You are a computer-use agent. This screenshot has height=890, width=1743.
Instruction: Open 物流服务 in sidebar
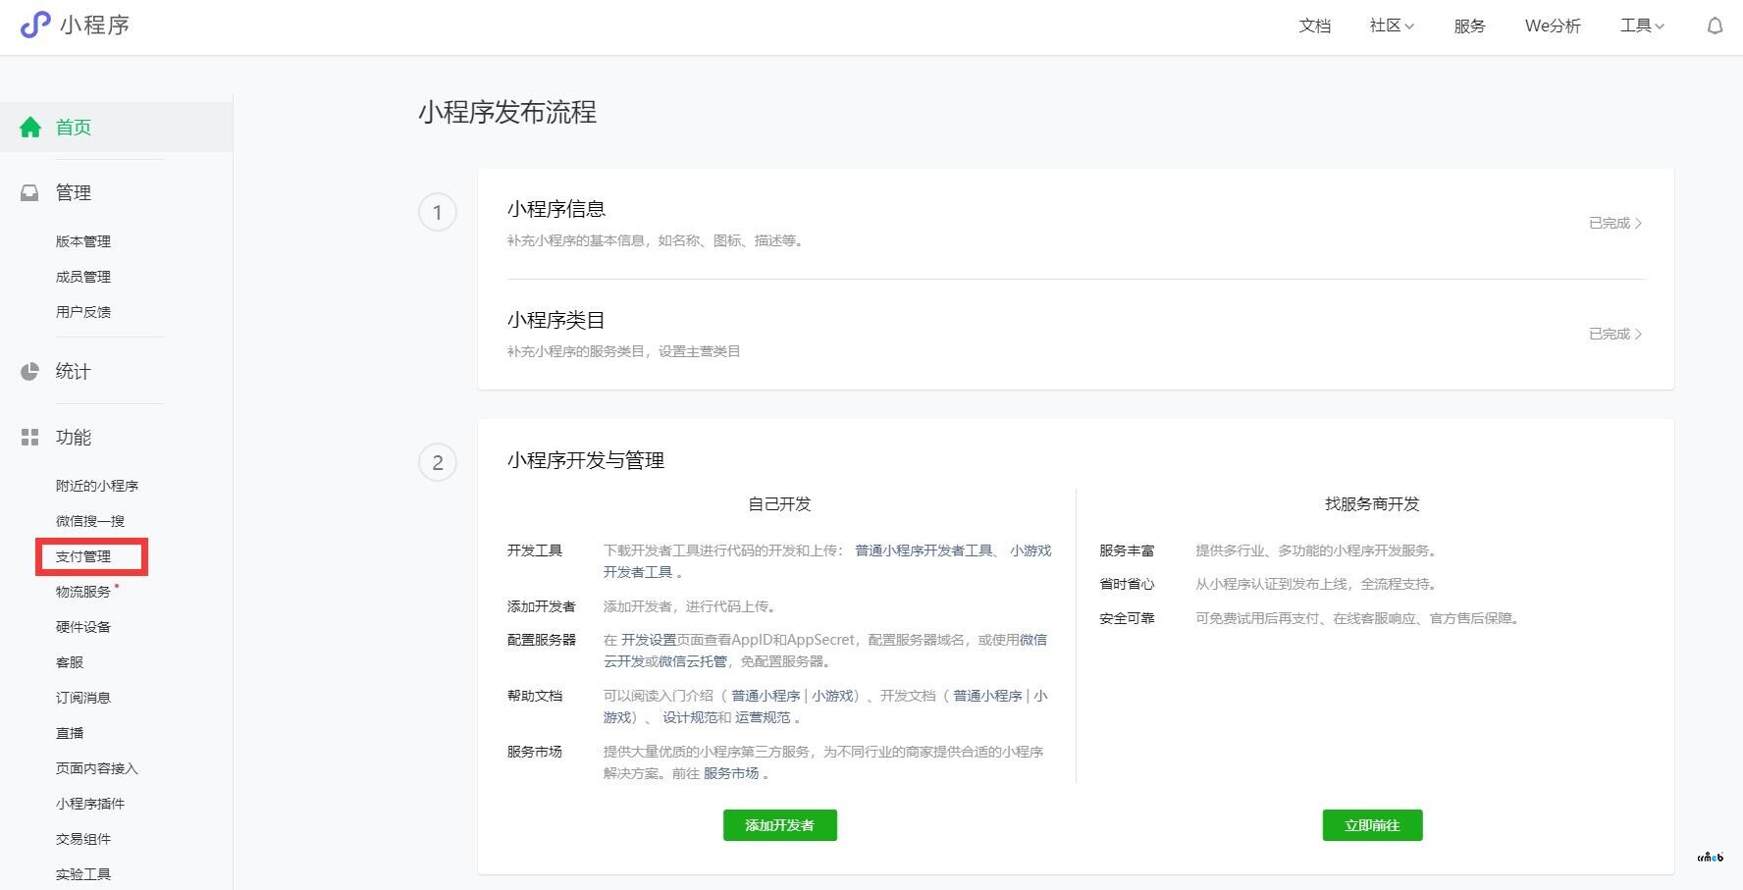coord(83,592)
